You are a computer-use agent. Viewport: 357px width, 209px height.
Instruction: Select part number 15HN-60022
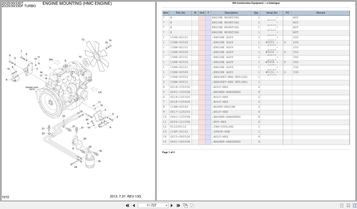pos(179,77)
